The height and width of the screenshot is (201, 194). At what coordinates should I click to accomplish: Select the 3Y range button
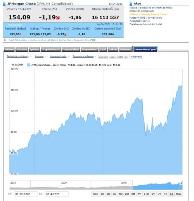tap(159, 194)
